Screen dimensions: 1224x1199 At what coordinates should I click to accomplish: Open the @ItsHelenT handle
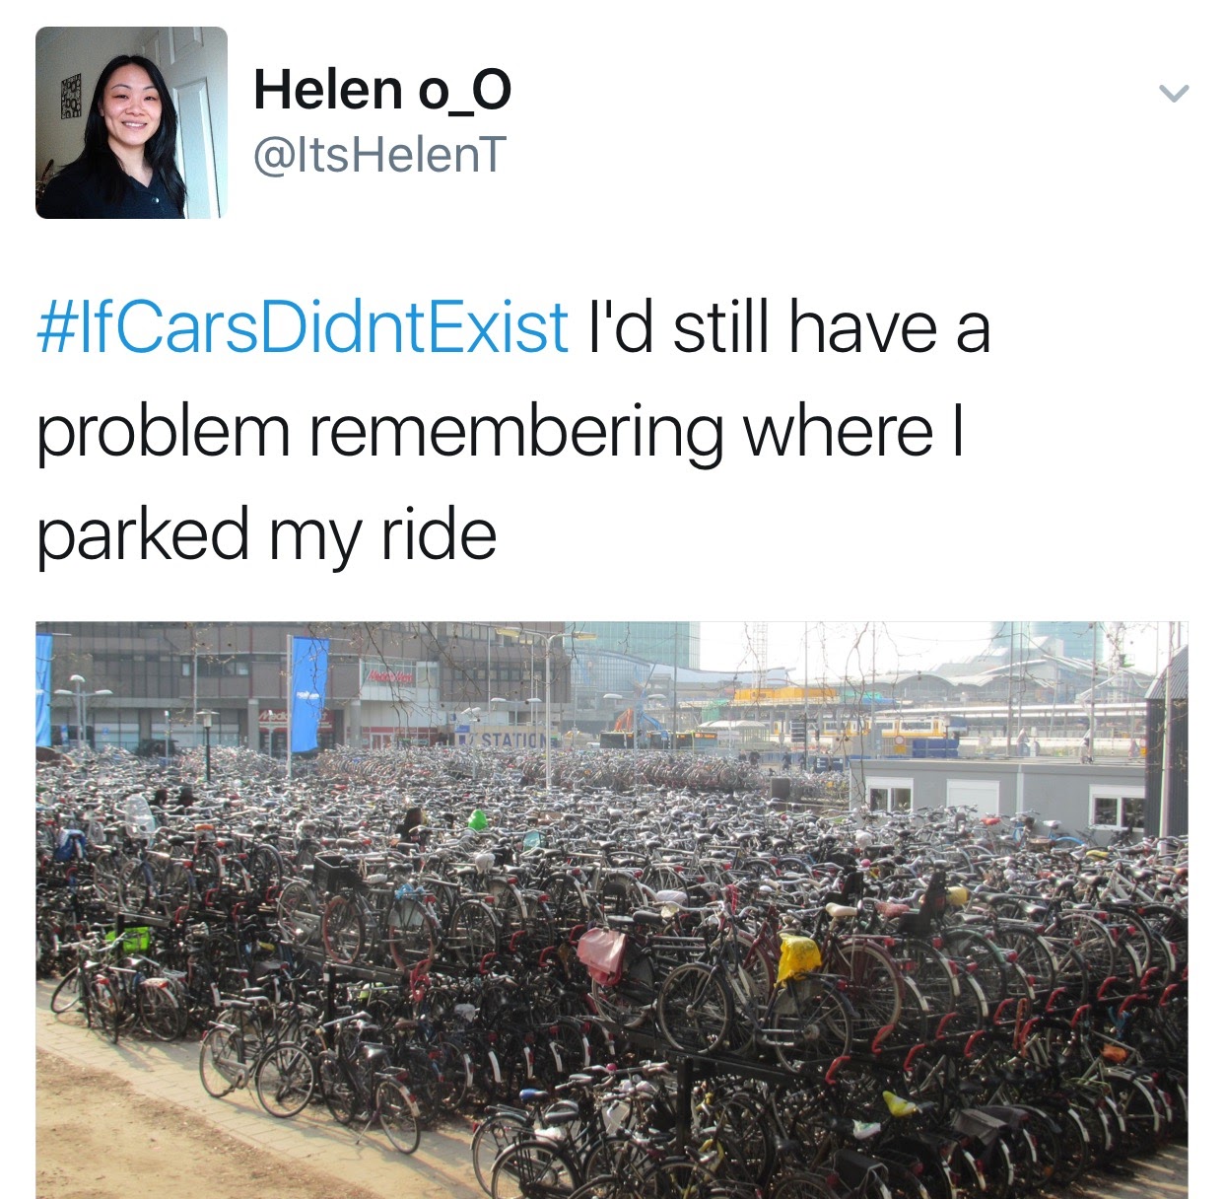[380, 155]
